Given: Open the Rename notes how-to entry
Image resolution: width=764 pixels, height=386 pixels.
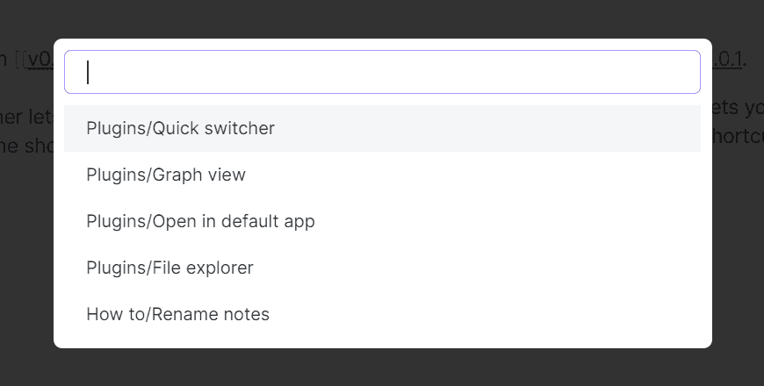Looking at the screenshot, I should click(x=177, y=314).
